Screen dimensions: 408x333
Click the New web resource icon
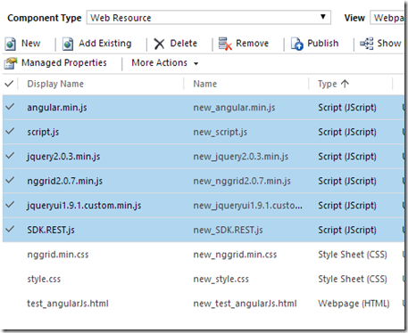[11, 45]
